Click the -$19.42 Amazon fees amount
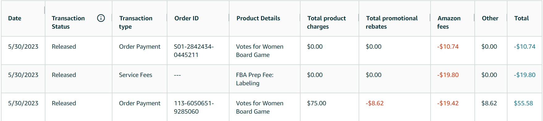The width and height of the screenshot is (543, 121). (x=448, y=103)
